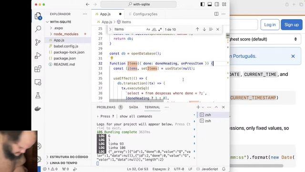305x172 pixels.
Task: Go to previous match in find widget
Action: pyautogui.click(x=197, y=29)
